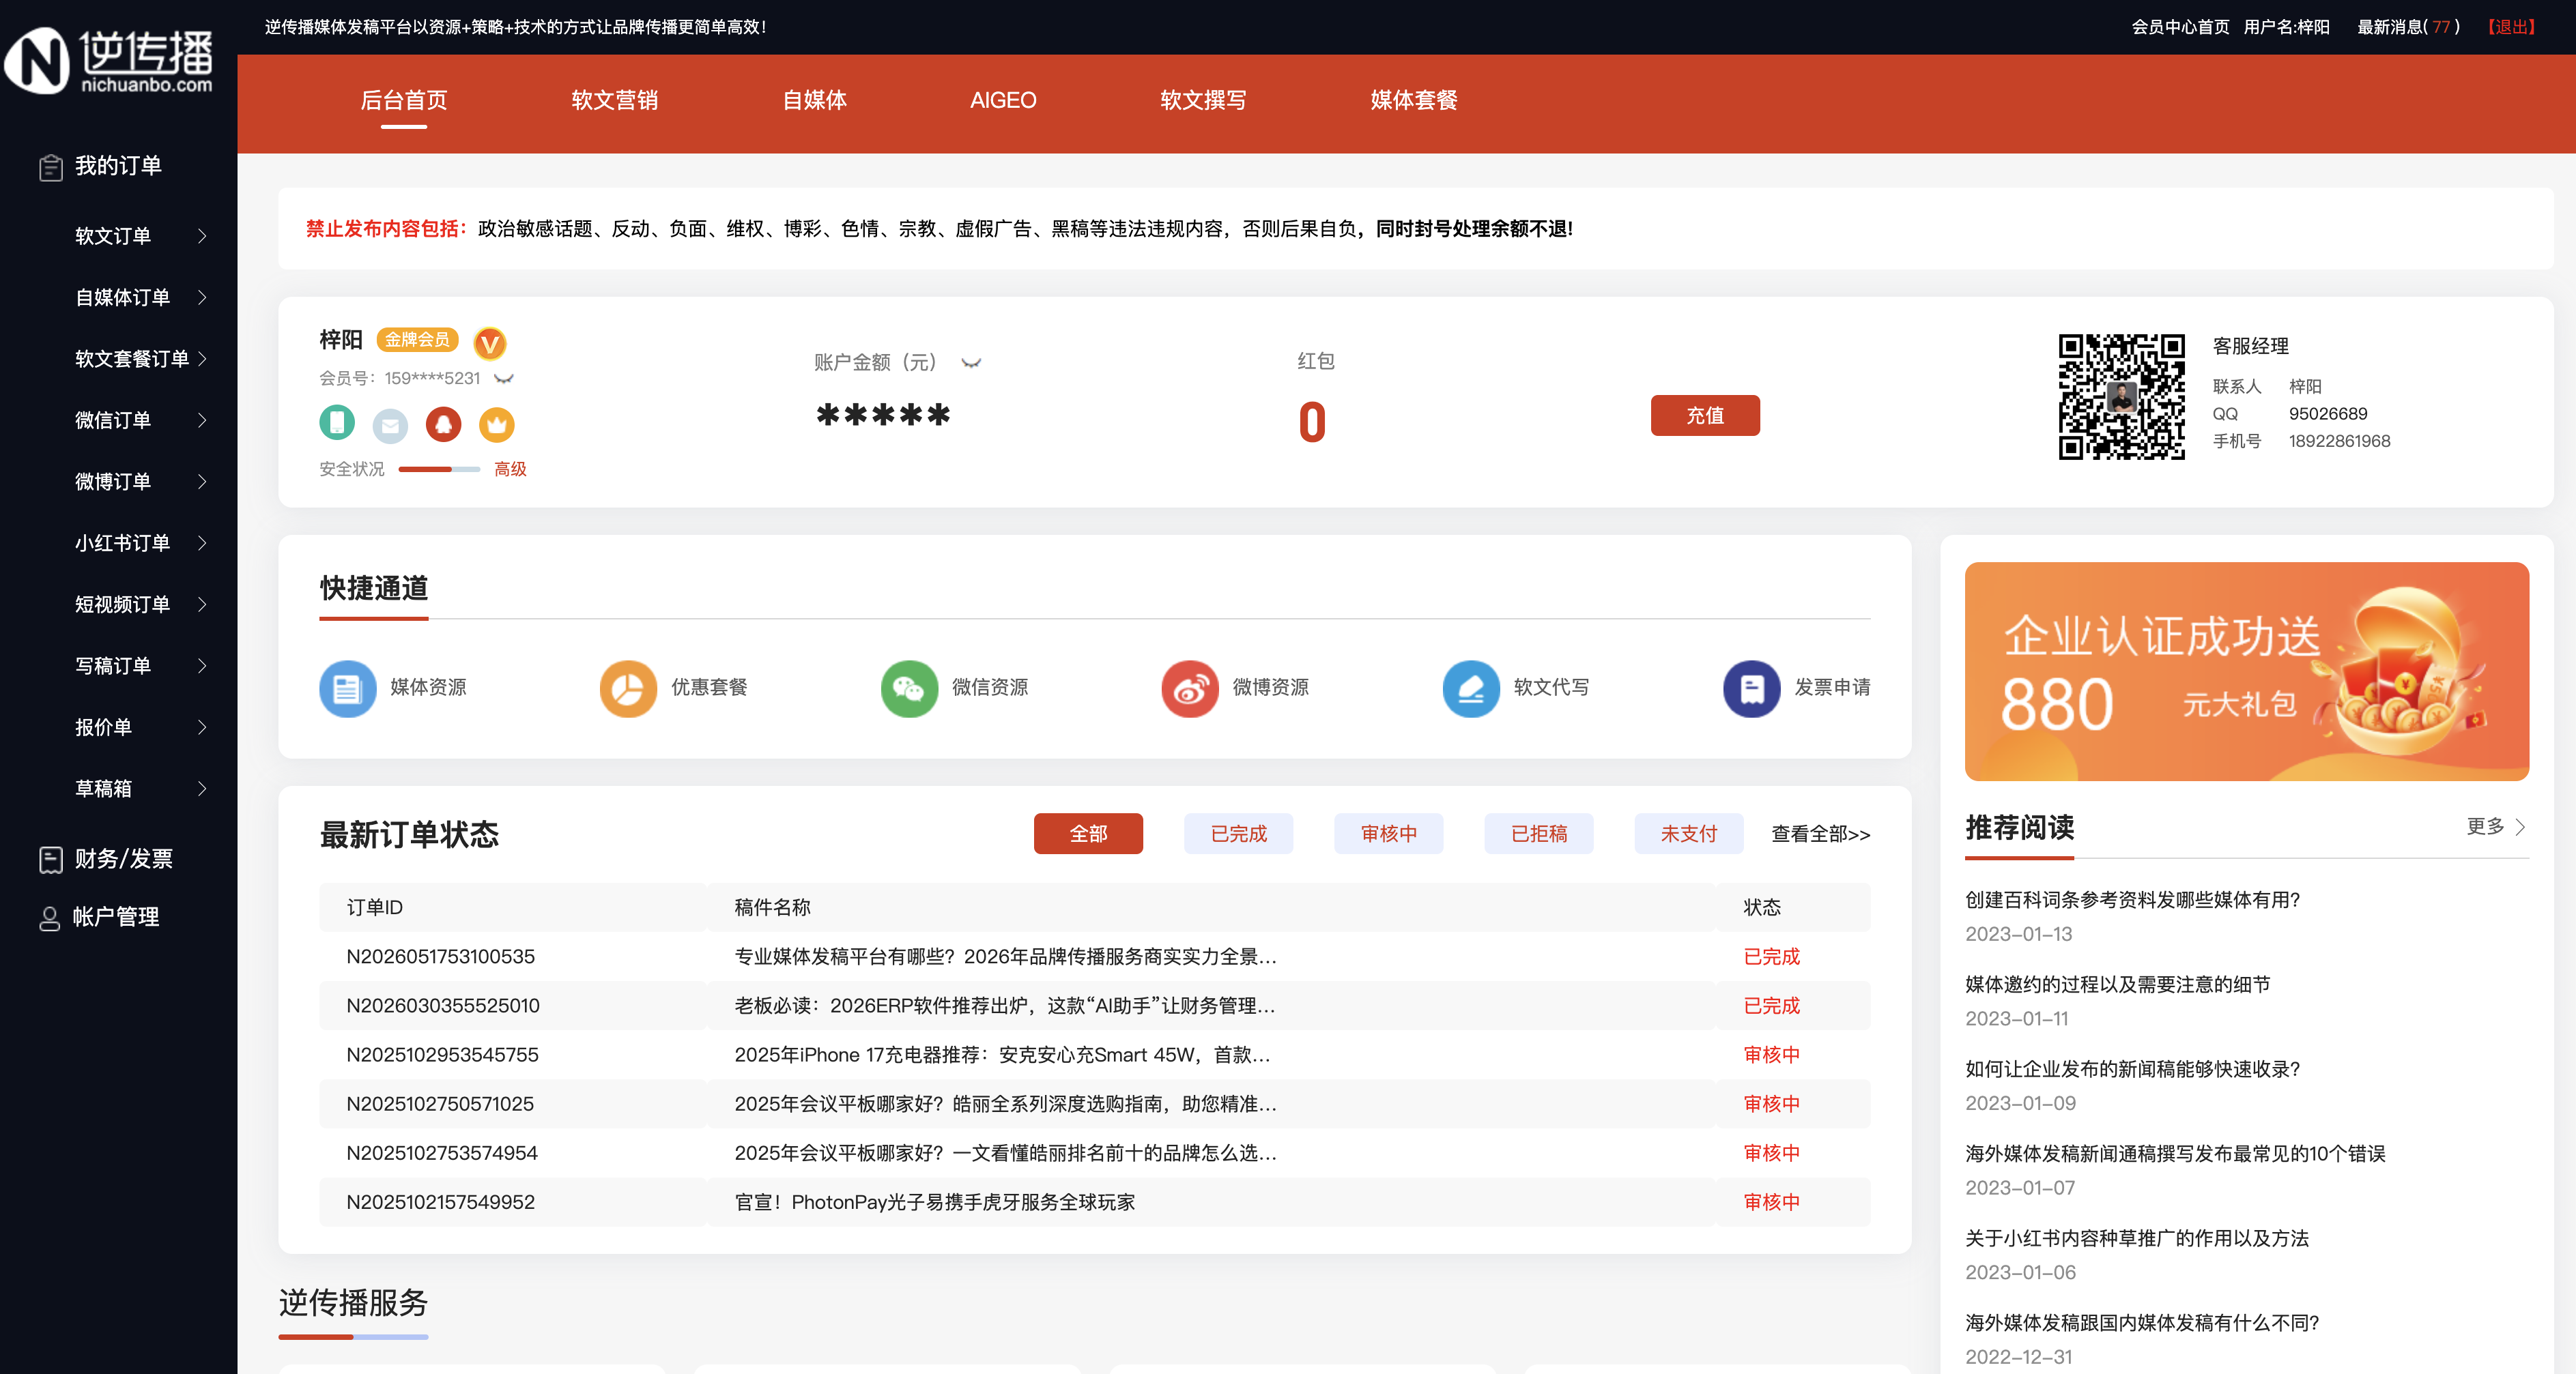Click the red bell notification icon
The height and width of the screenshot is (1374, 2576).
click(x=443, y=425)
